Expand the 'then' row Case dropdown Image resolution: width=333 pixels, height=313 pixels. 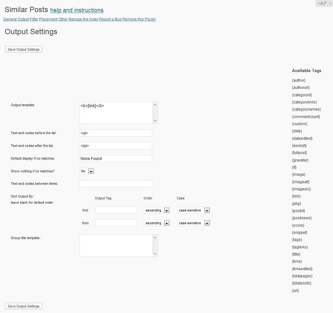click(194, 223)
